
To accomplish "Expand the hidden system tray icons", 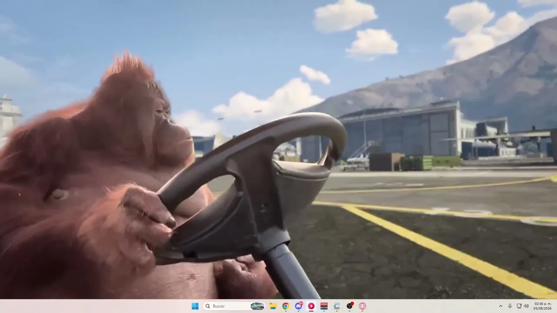I will pyautogui.click(x=500, y=306).
